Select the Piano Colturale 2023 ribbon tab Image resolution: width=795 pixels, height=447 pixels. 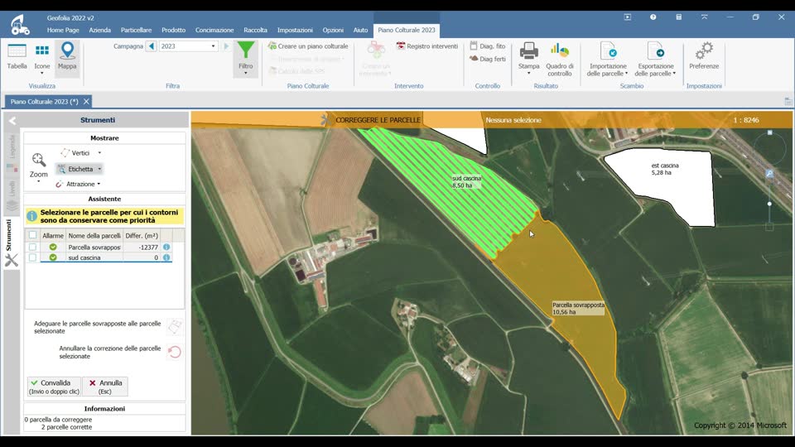[406, 30]
